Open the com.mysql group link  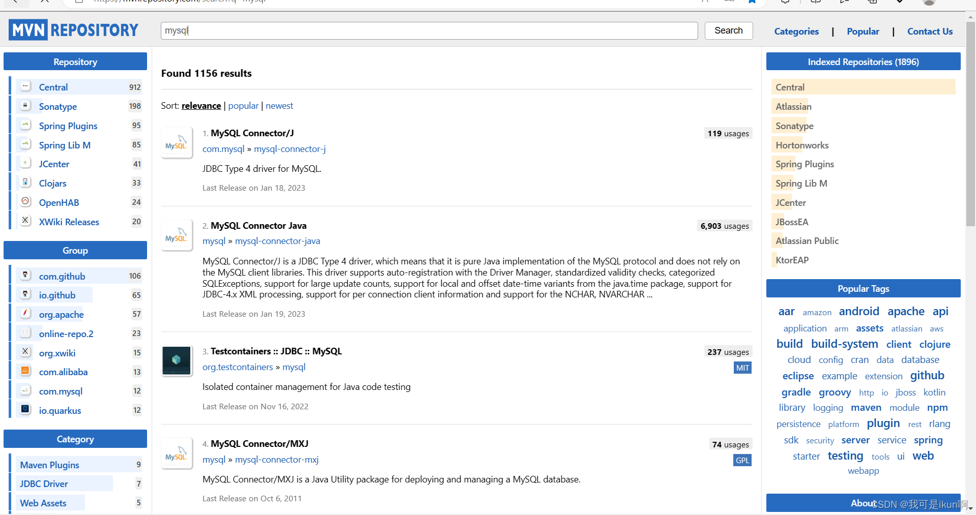pyautogui.click(x=223, y=149)
